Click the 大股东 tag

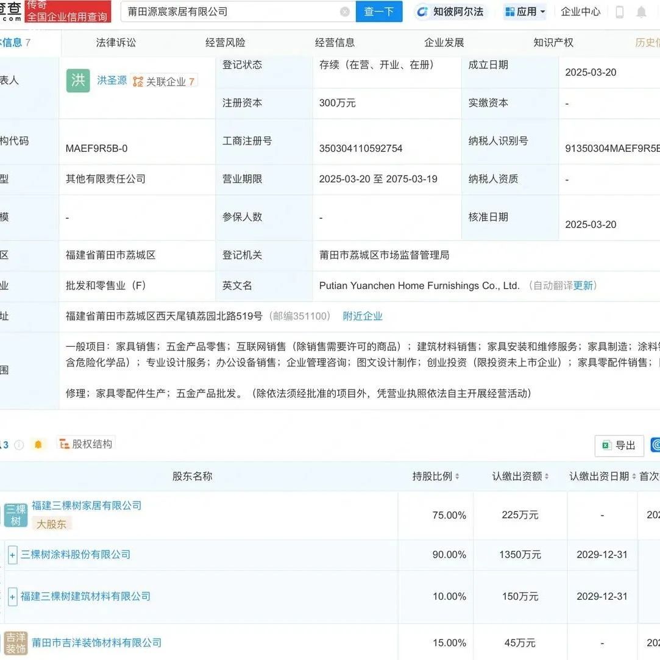tap(51, 524)
